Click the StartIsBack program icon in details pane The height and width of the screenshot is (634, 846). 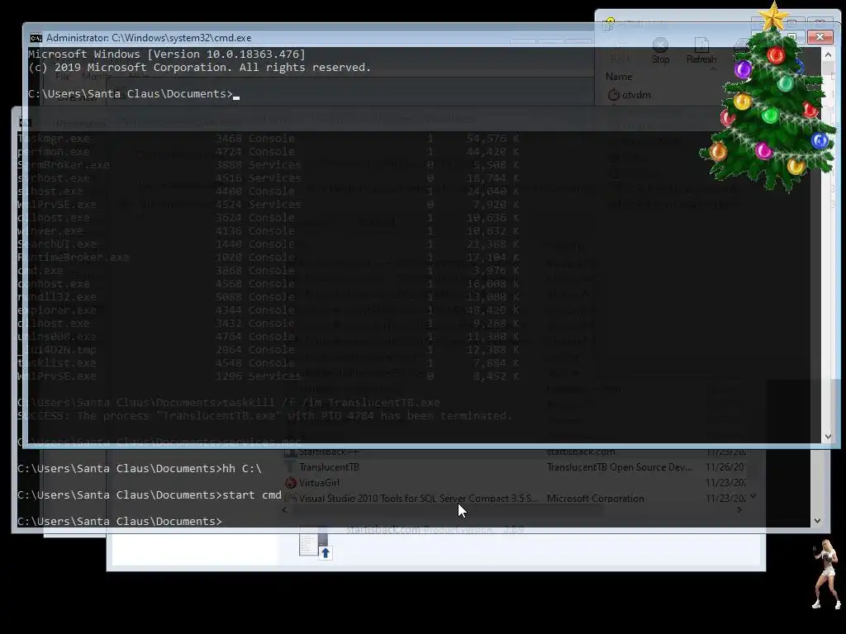315,543
